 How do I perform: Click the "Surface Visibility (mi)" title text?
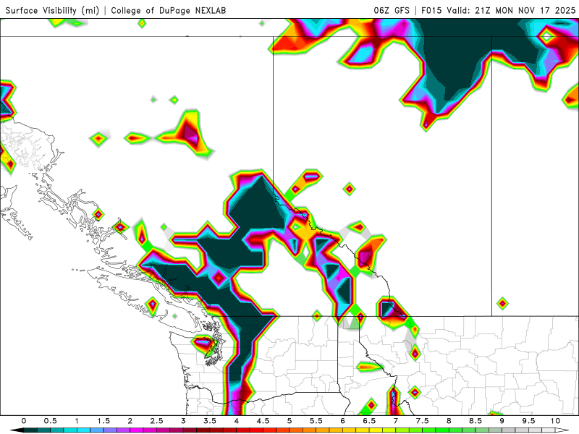click(52, 10)
